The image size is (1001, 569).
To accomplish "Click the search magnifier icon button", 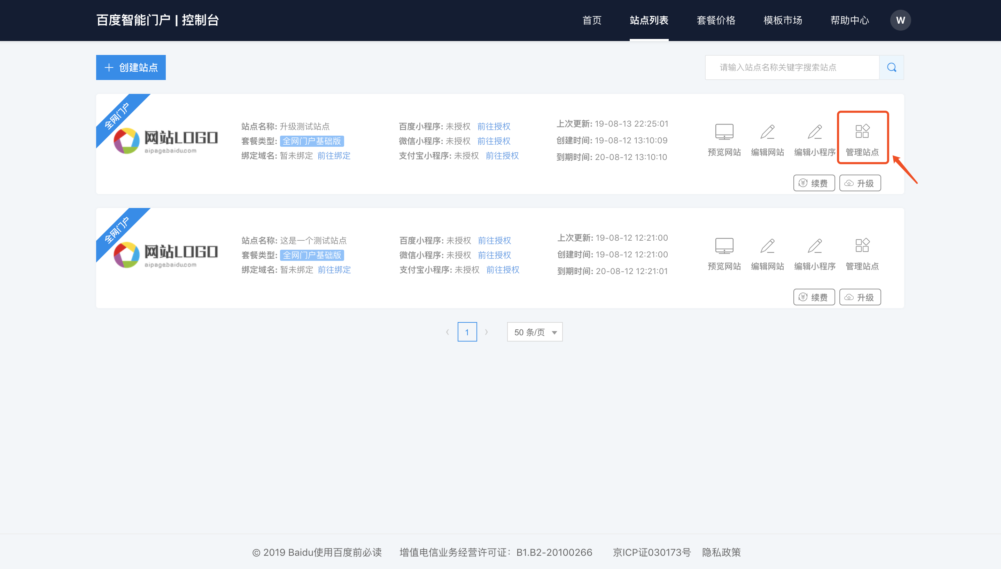I will [x=891, y=67].
